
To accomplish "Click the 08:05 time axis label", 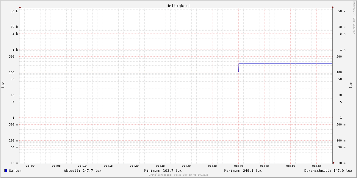I will pos(56,166).
